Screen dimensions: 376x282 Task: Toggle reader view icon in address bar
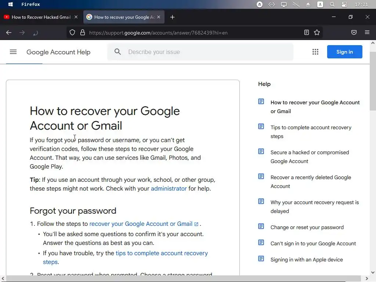click(x=307, y=32)
